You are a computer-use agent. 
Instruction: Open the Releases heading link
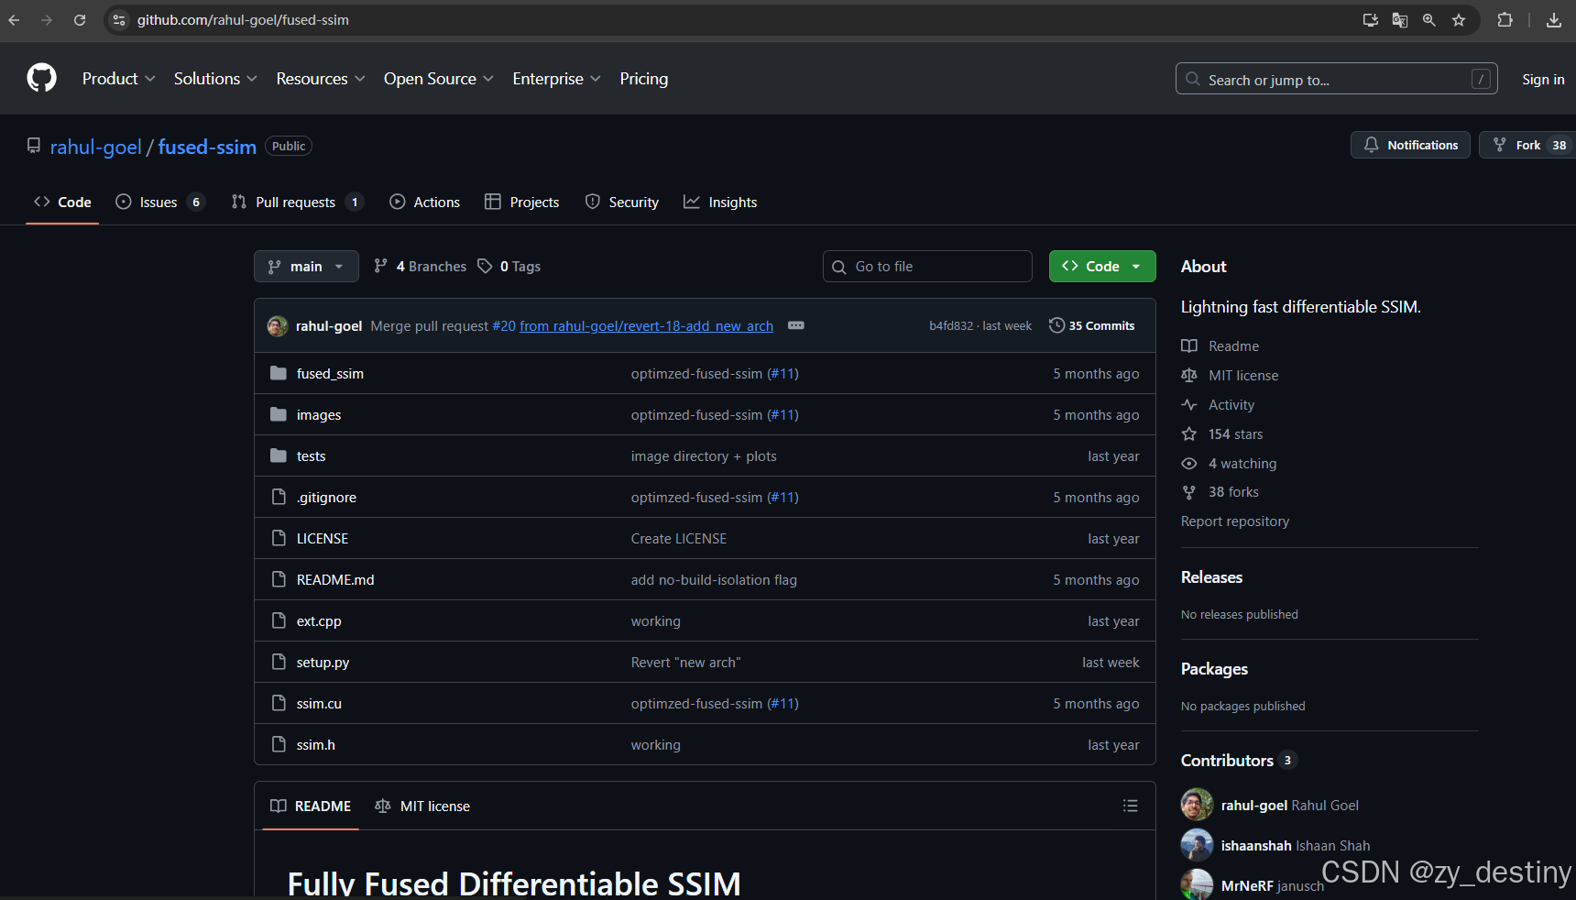click(x=1211, y=576)
